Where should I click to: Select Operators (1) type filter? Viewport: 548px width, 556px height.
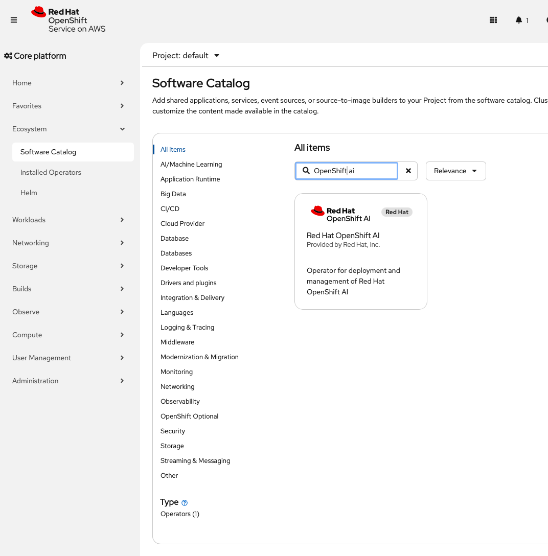pyautogui.click(x=180, y=514)
